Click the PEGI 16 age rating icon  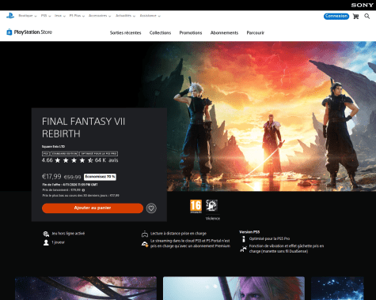point(196,206)
